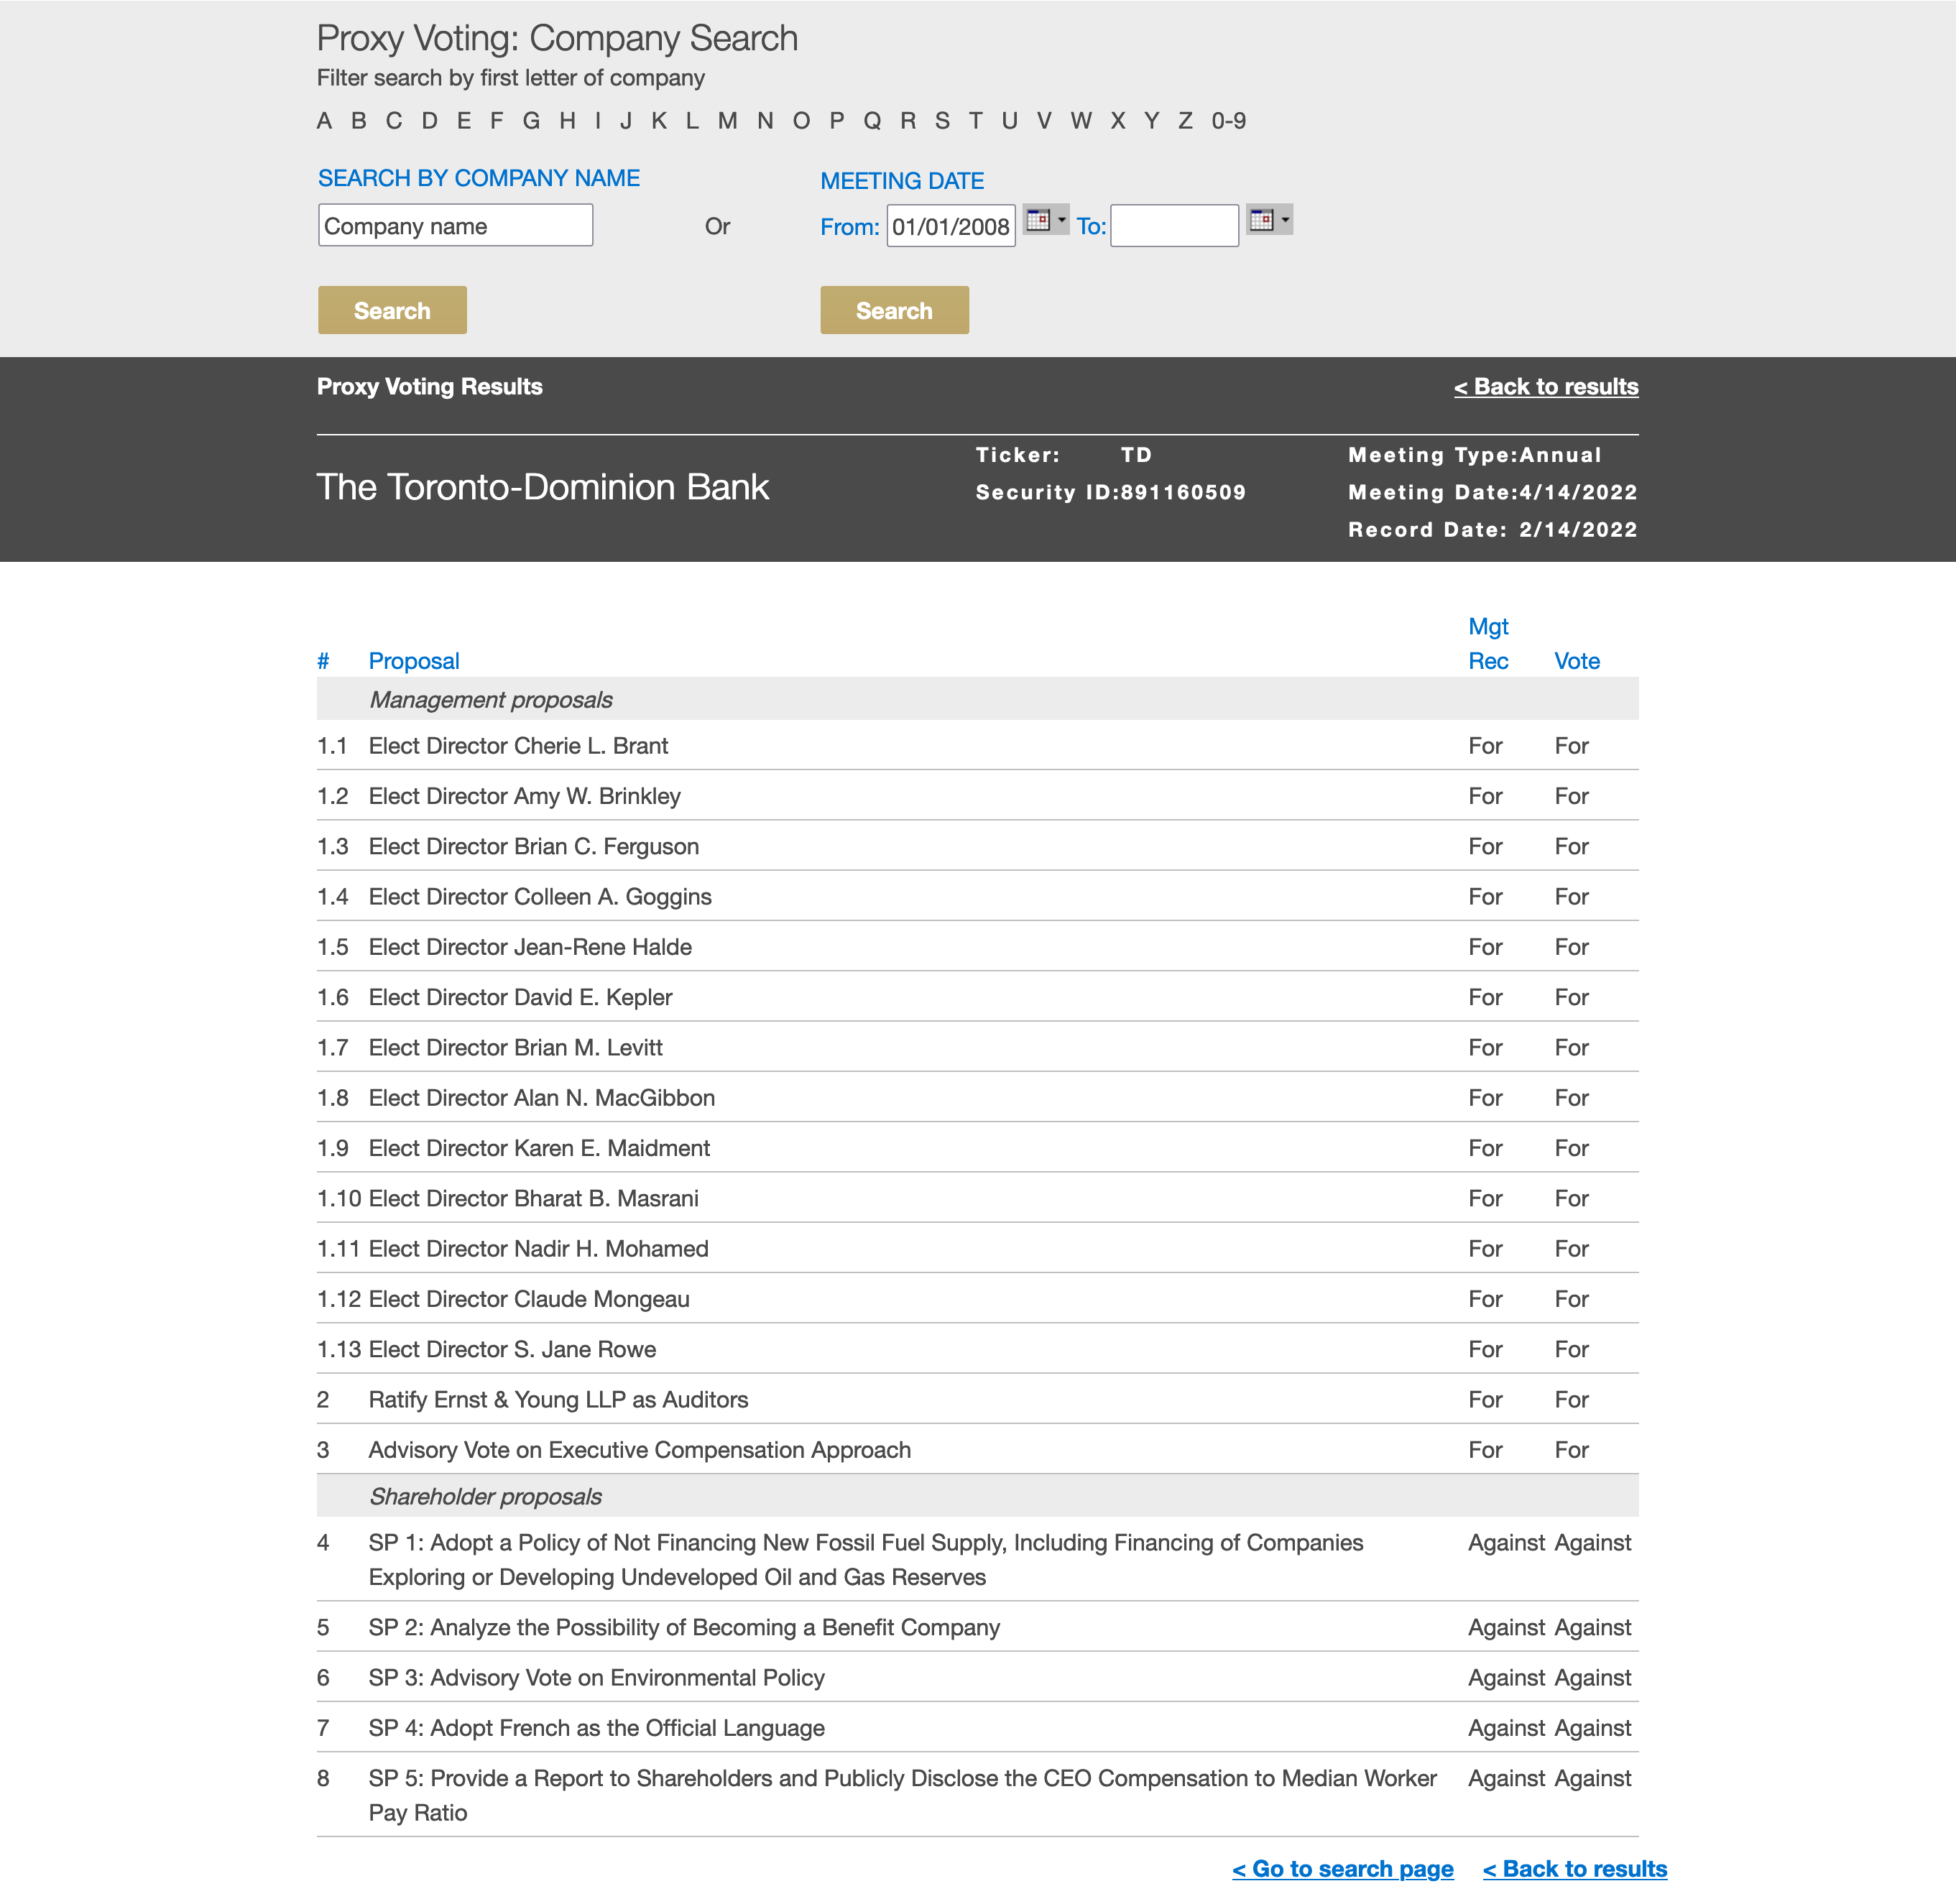Click the Mgt Rec column header
The image size is (1956, 1904).
[1488, 644]
